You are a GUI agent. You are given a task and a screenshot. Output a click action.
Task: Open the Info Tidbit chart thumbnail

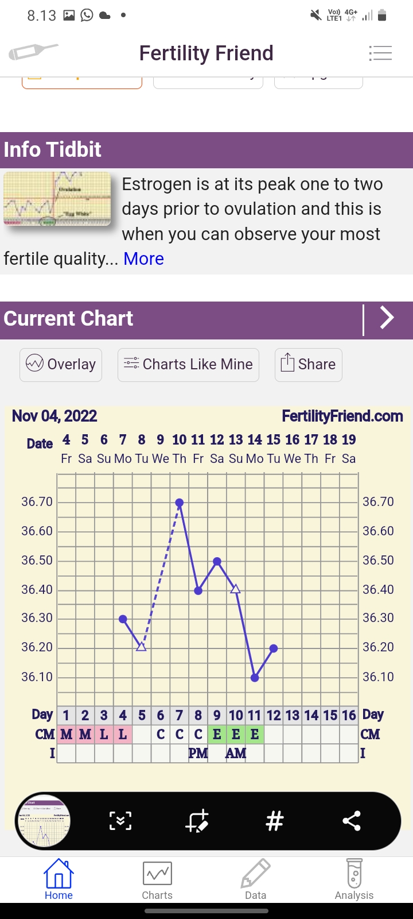click(57, 198)
